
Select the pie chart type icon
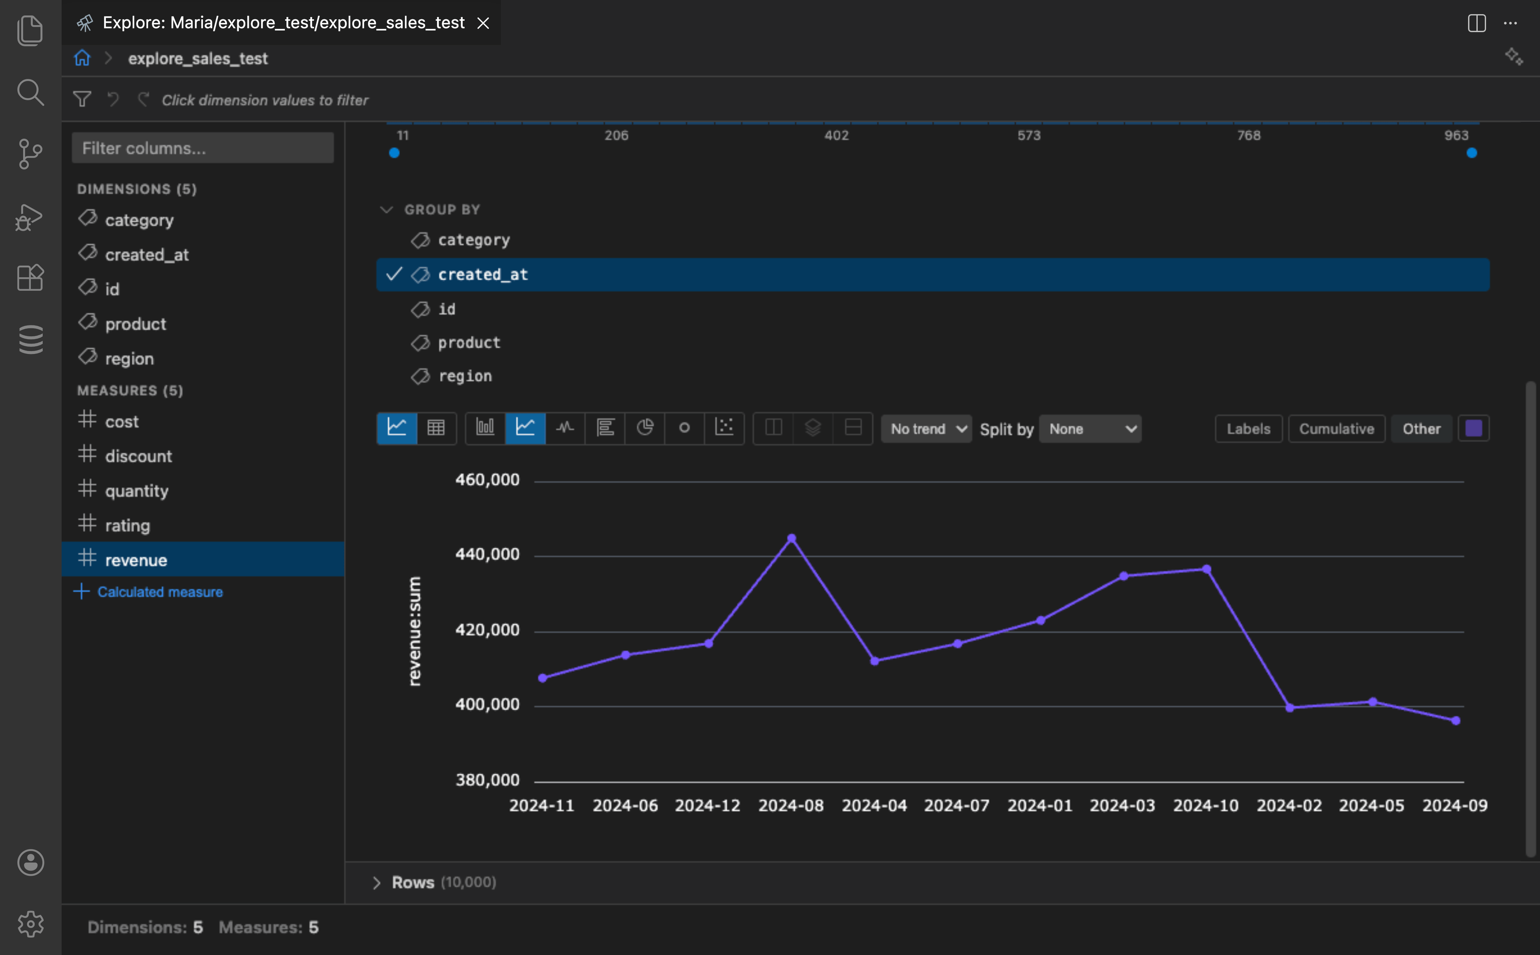(x=644, y=428)
